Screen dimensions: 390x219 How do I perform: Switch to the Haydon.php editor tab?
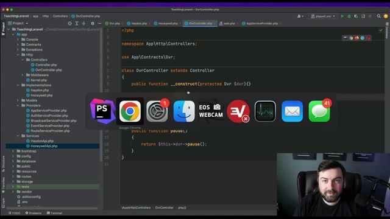pyautogui.click(x=138, y=23)
